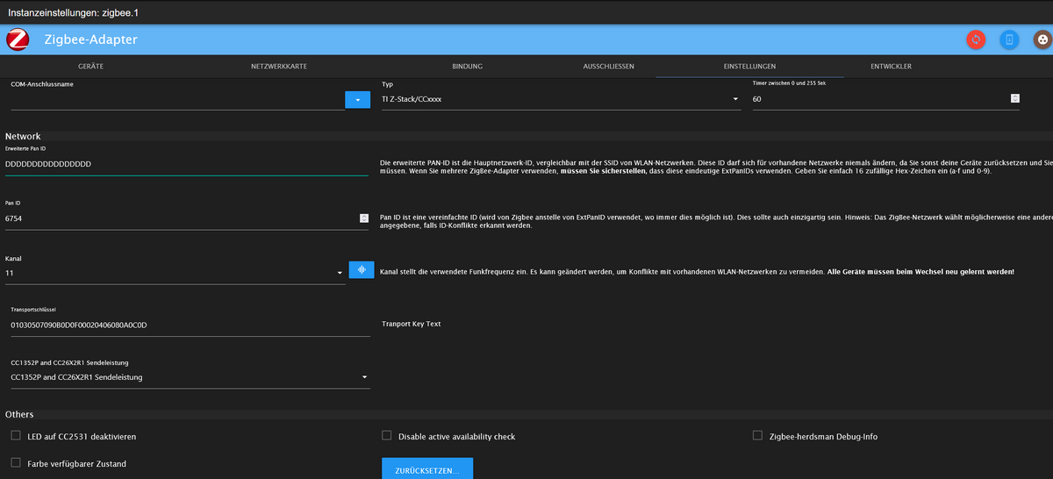Click the Tranport Key Text label
1053x479 pixels.
412,324
